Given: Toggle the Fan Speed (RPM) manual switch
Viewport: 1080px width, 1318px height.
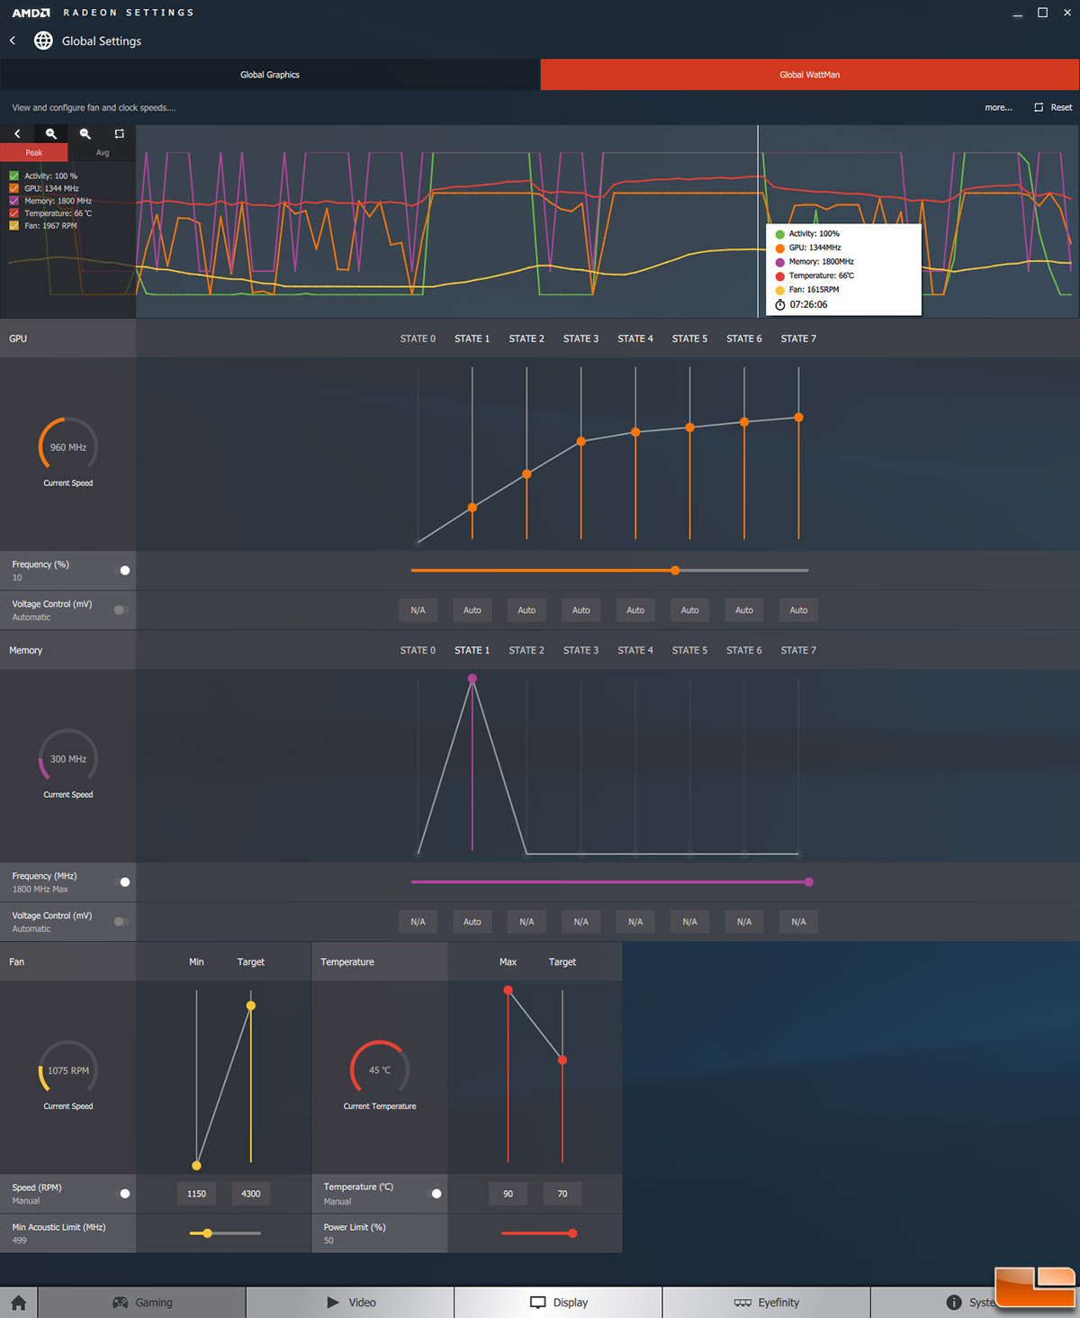Looking at the screenshot, I should pos(122,1194).
